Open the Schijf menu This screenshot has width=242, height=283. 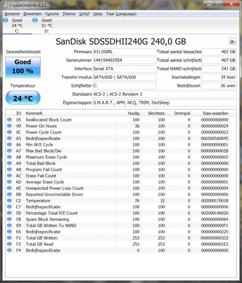[x=84, y=14]
